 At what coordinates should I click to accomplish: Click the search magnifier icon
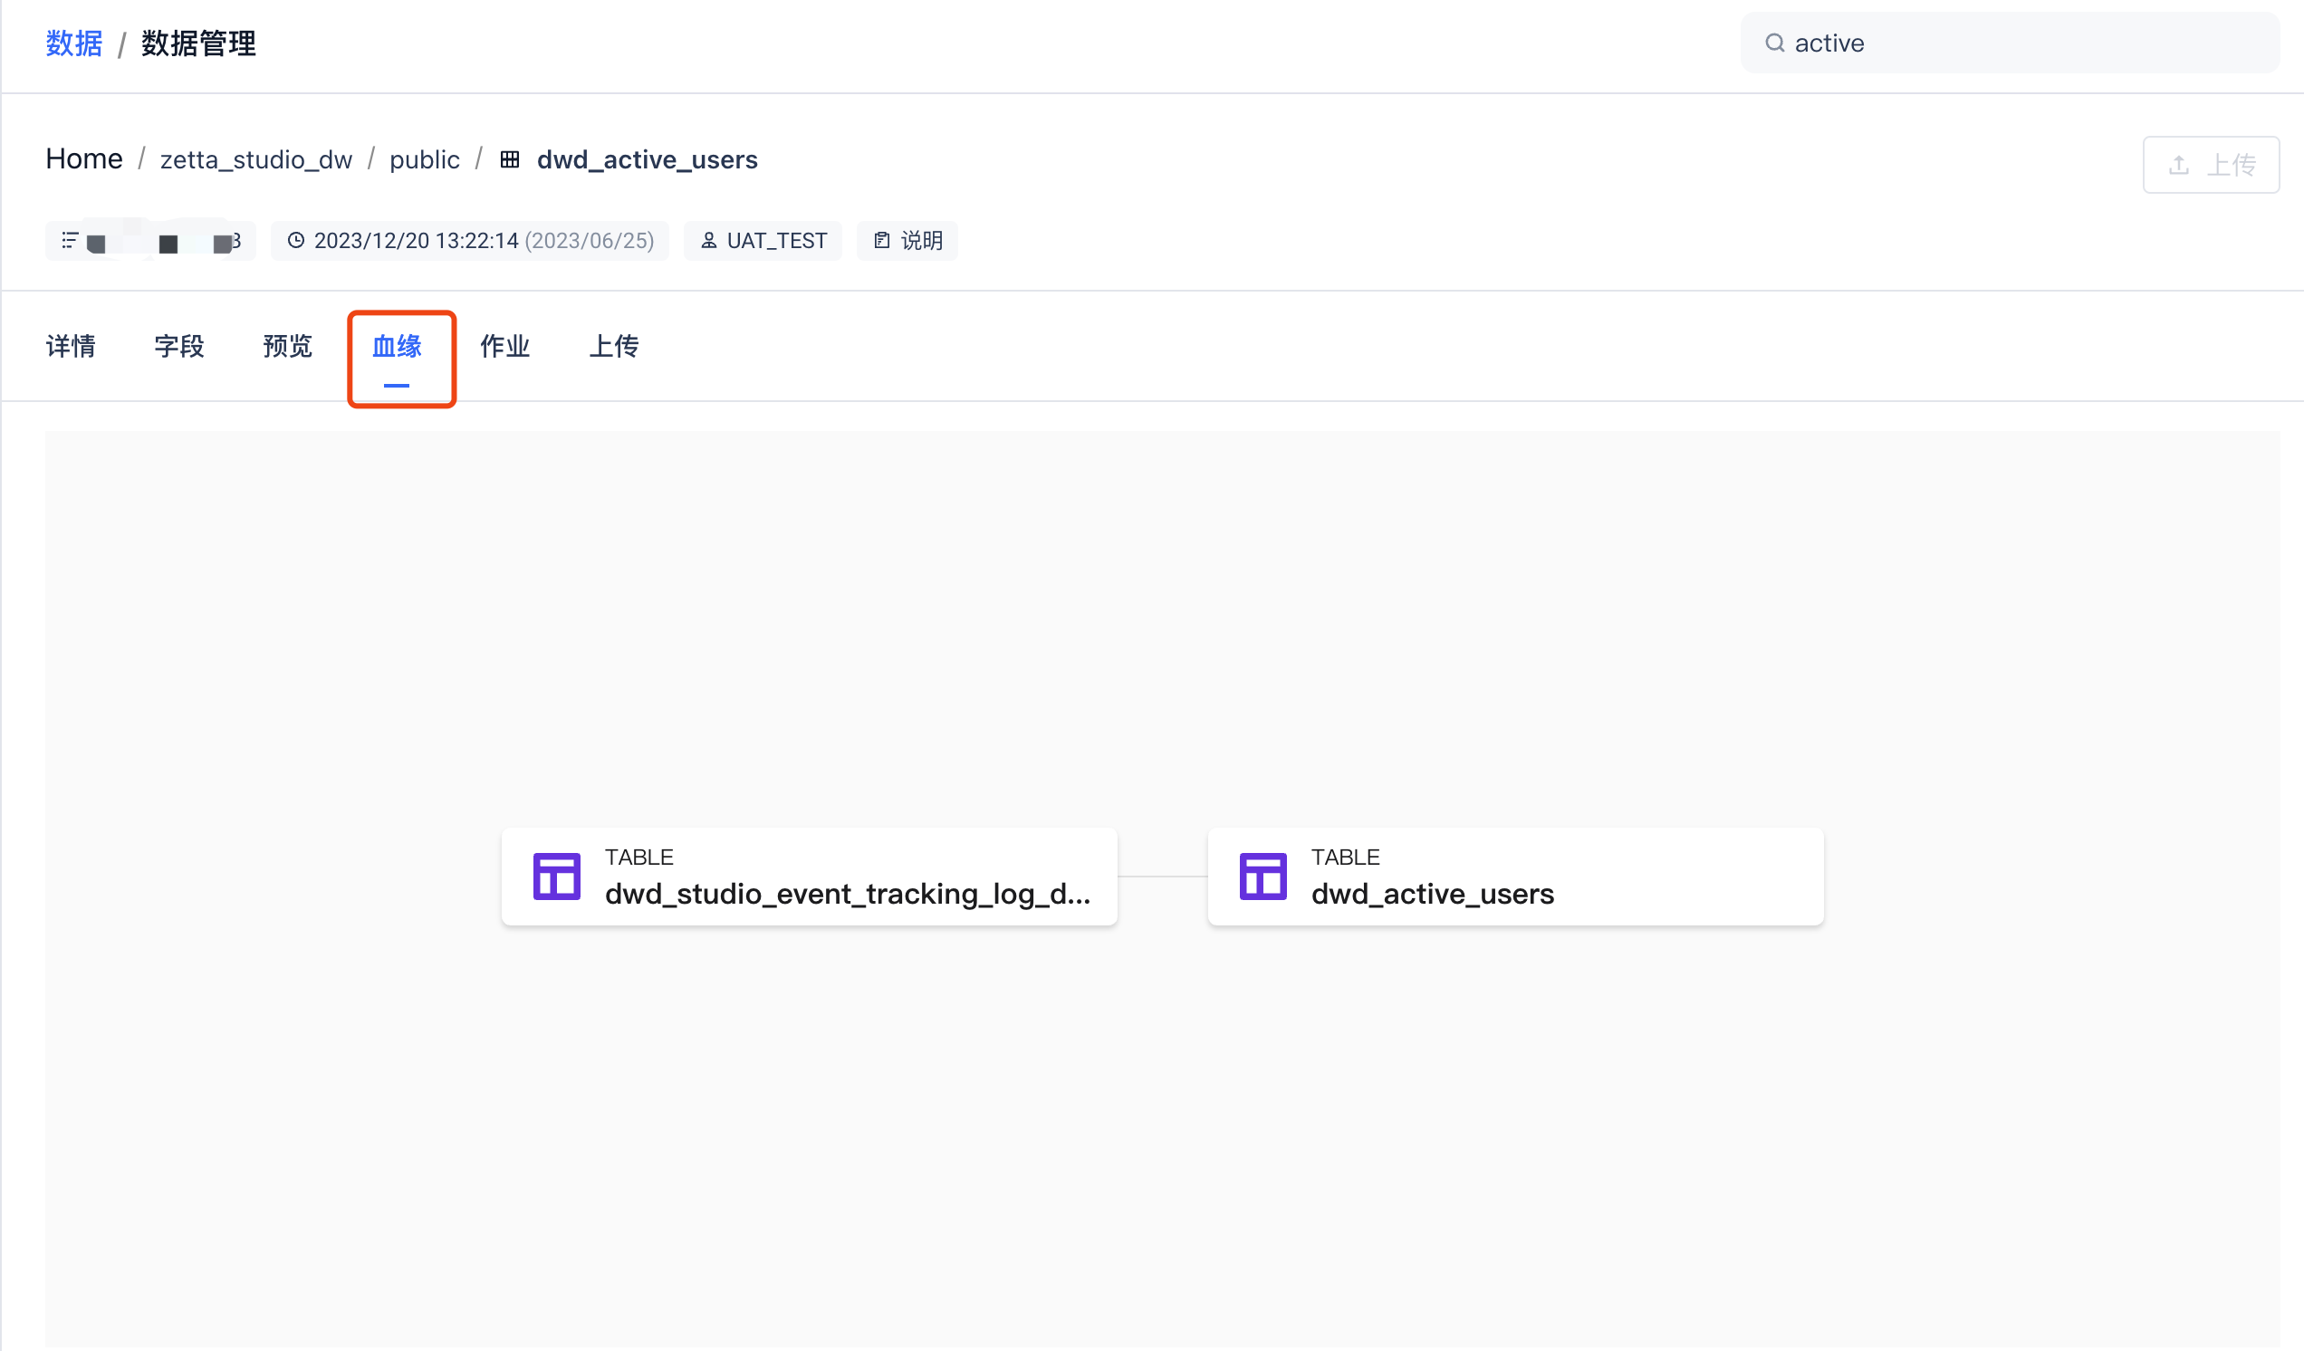tap(1773, 43)
